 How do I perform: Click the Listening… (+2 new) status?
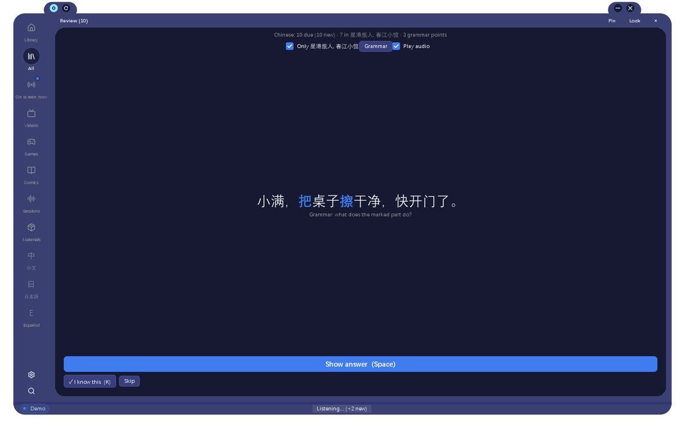tap(342, 409)
